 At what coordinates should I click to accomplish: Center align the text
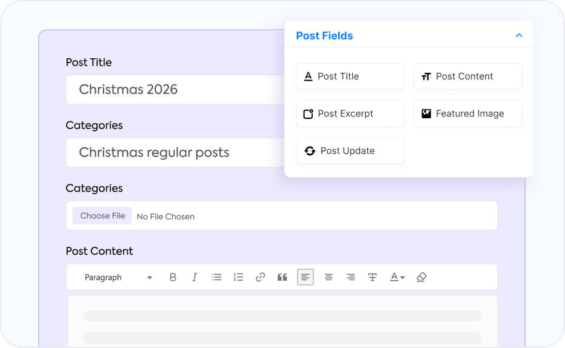tap(329, 277)
